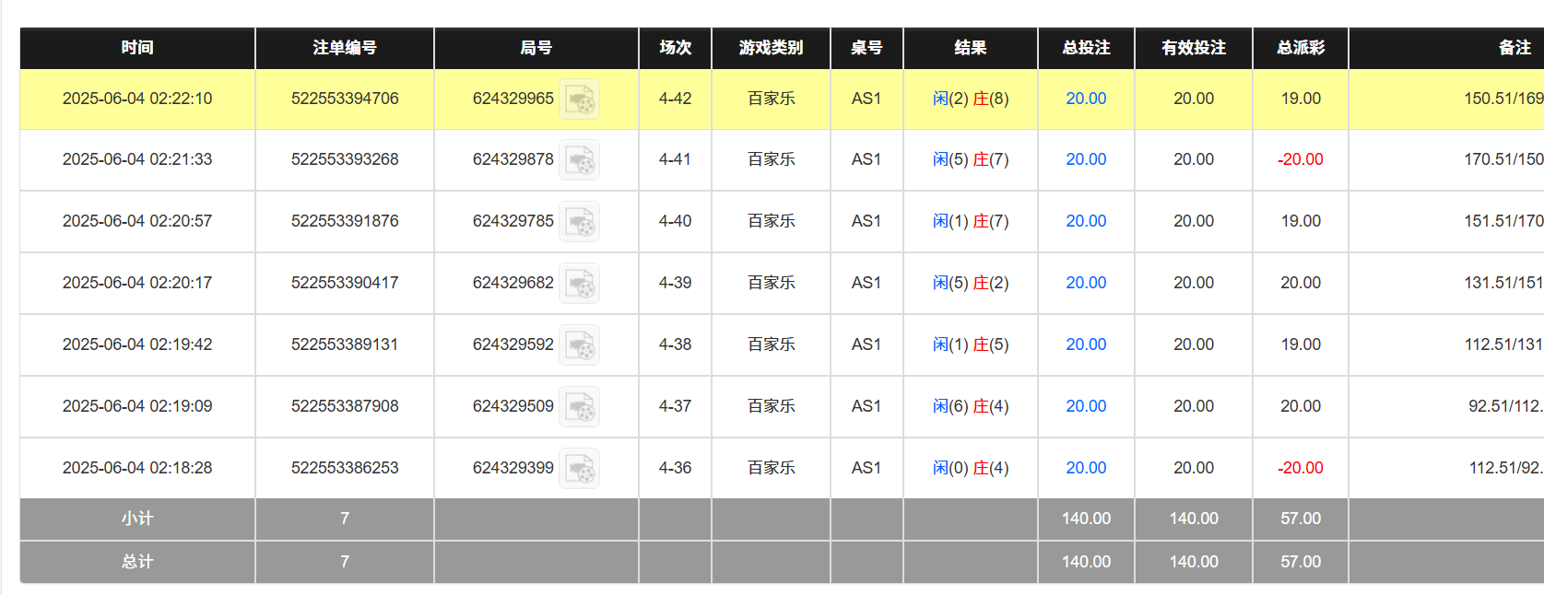Screen dimensions: 1544x595
Task: Select order number 522553394706
Action: [x=345, y=99]
